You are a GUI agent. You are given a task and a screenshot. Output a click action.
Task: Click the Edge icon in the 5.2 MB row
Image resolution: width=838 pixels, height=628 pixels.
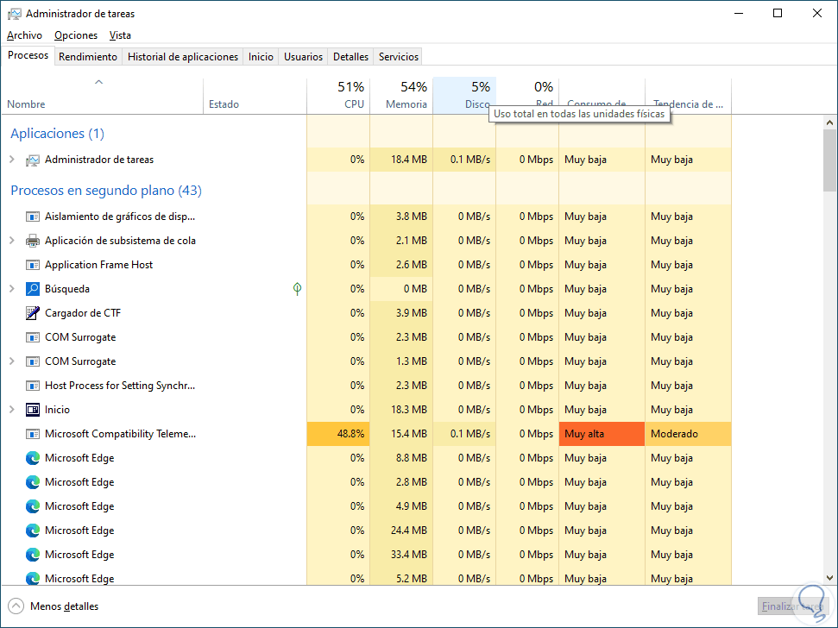click(33, 578)
